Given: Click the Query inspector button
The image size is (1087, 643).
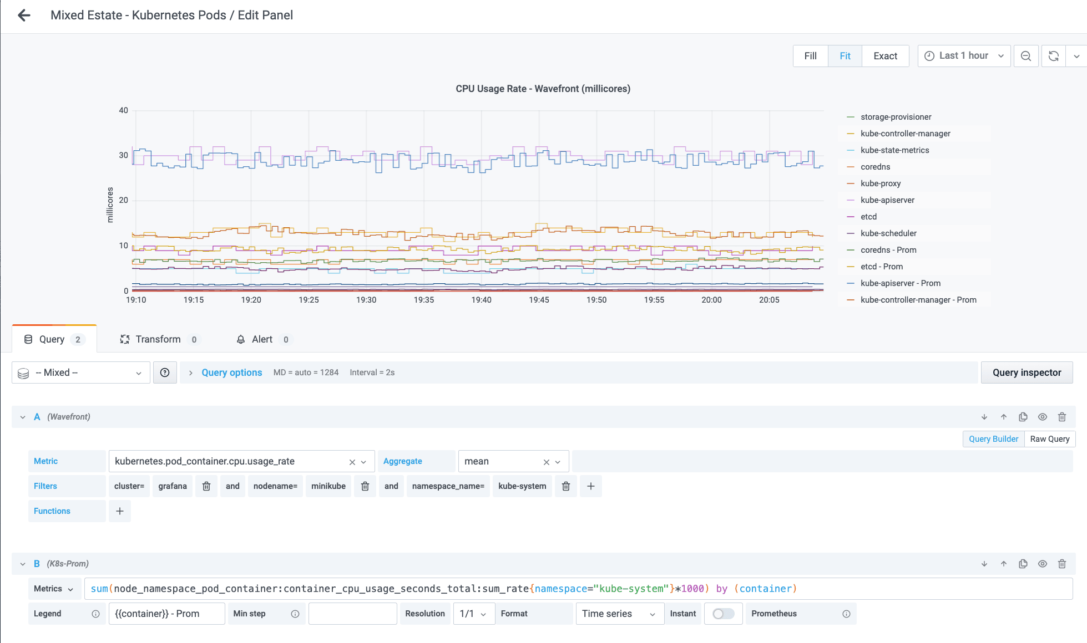Looking at the screenshot, I should [x=1027, y=372].
